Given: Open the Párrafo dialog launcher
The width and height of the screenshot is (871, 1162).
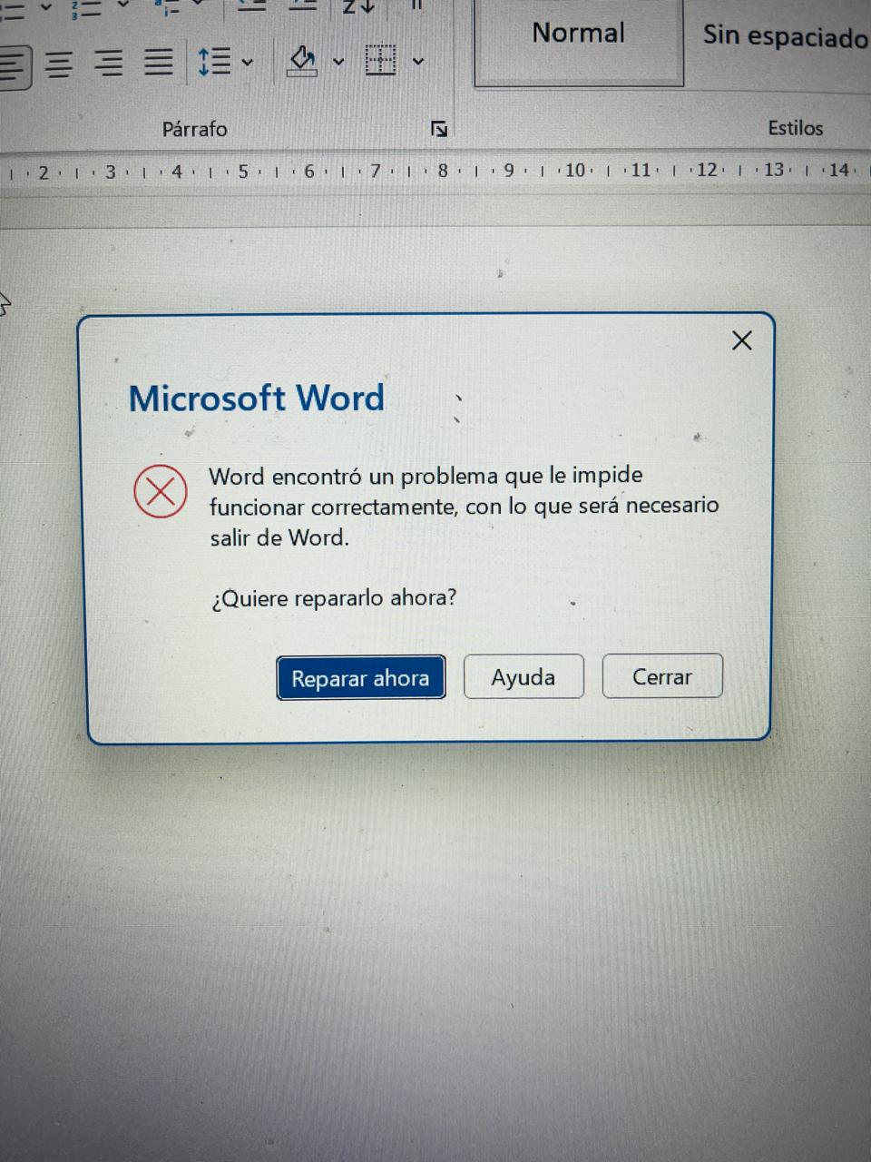Looking at the screenshot, I should (439, 129).
